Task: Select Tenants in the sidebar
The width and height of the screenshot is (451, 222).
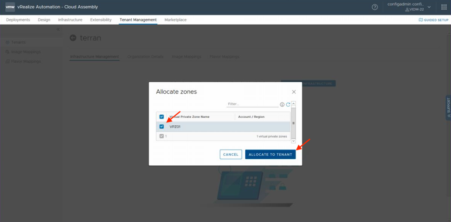Action: point(18,42)
